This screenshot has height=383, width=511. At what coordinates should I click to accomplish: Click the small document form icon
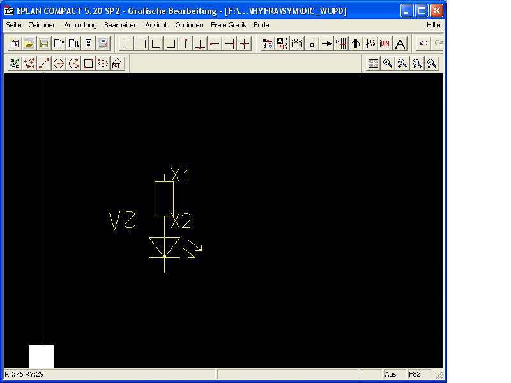[x=88, y=43]
